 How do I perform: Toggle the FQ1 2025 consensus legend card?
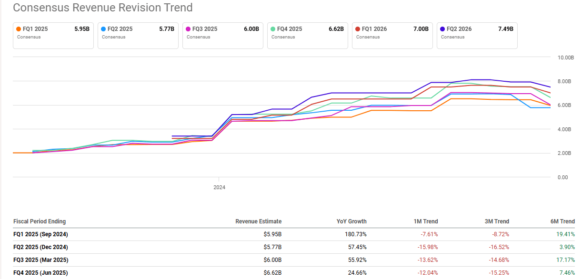coord(53,35)
